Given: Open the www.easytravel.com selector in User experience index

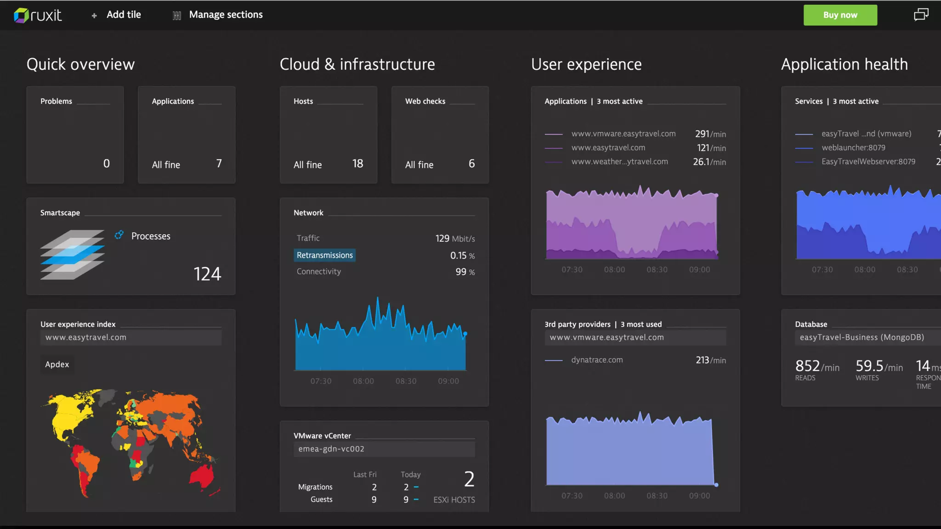Looking at the screenshot, I should tap(131, 338).
